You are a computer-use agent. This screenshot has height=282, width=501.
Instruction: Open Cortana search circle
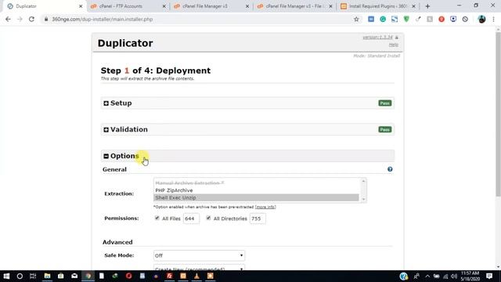coord(20,276)
